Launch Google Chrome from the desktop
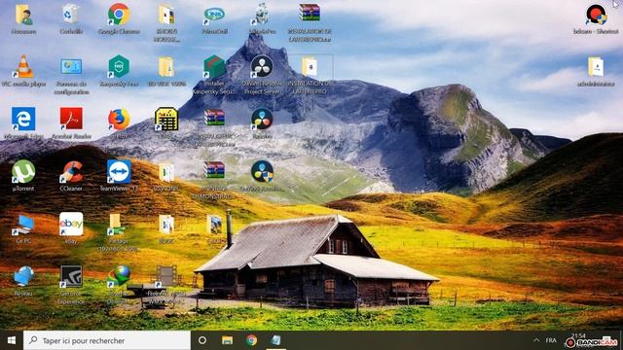 [x=119, y=18]
